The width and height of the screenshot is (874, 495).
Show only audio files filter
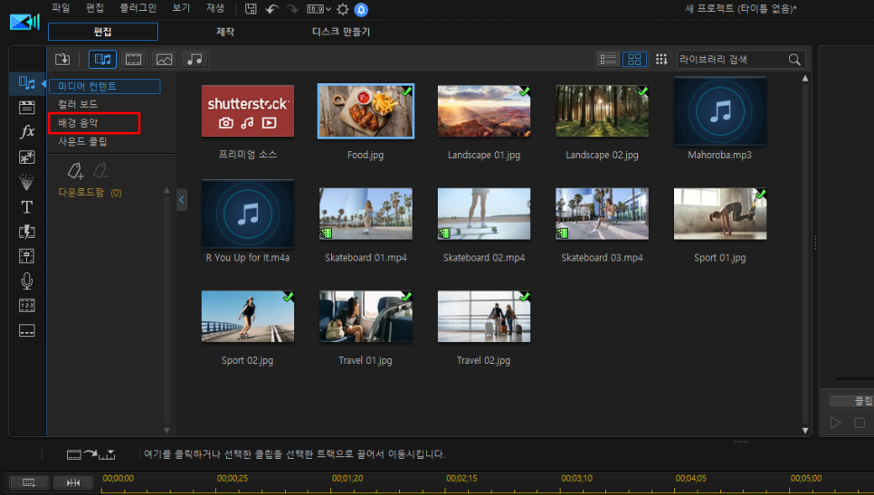point(195,59)
